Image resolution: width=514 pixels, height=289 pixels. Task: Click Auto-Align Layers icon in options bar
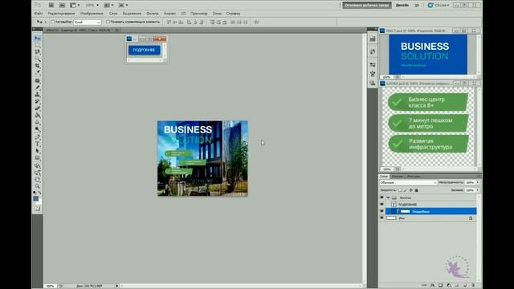click(x=256, y=22)
